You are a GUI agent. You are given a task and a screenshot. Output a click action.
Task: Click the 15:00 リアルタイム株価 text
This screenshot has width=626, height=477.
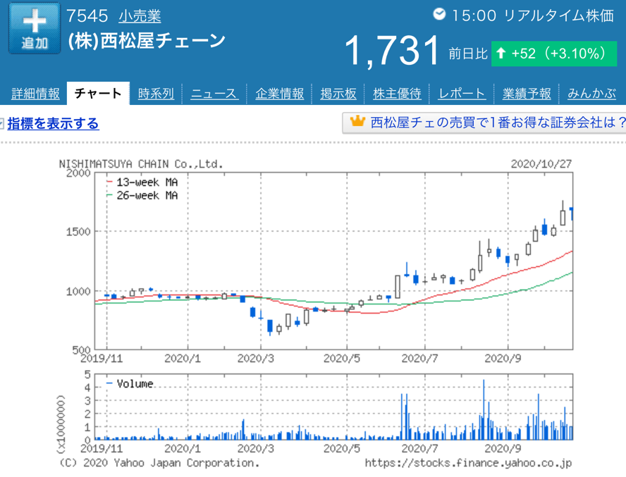coord(533,16)
